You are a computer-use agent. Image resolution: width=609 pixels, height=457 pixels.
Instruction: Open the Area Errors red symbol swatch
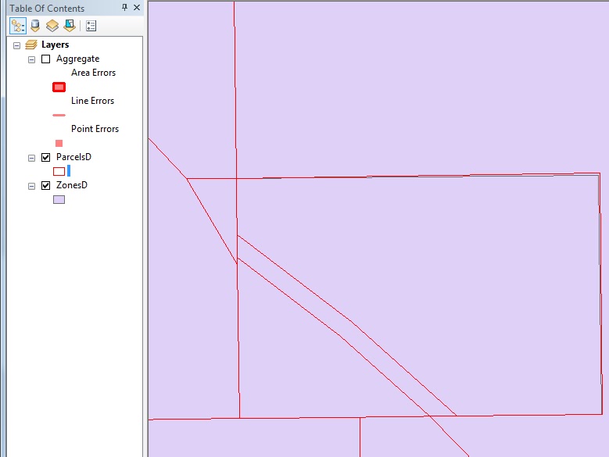59,87
